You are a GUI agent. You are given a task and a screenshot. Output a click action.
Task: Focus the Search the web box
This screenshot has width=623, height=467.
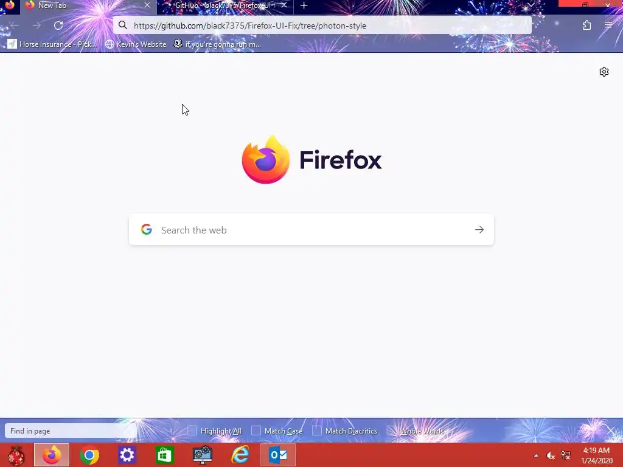[311, 229]
